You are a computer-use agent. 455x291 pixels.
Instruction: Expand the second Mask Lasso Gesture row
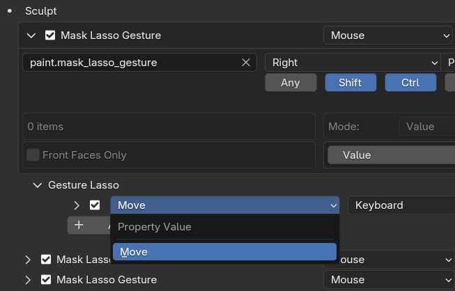[x=28, y=260]
